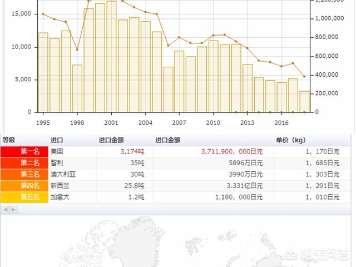Click the 2013 label on the x-axis

[x=248, y=122]
